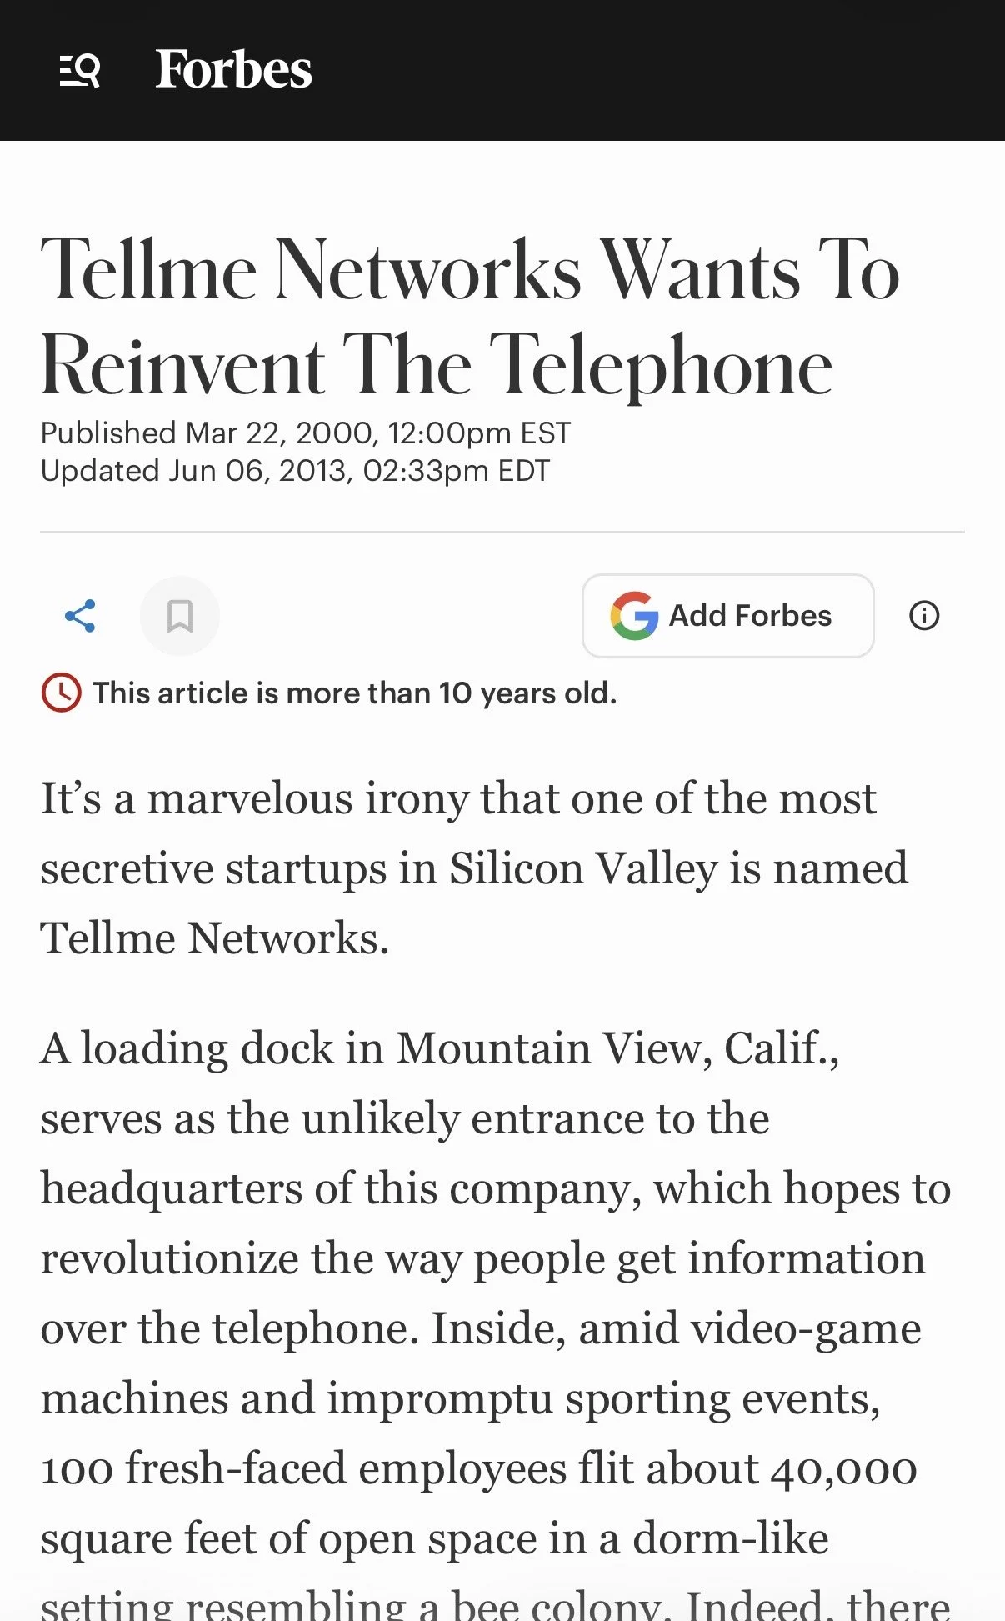
Task: Click the 'marvelous irony' opening paragraph
Action: pyautogui.click(x=474, y=868)
